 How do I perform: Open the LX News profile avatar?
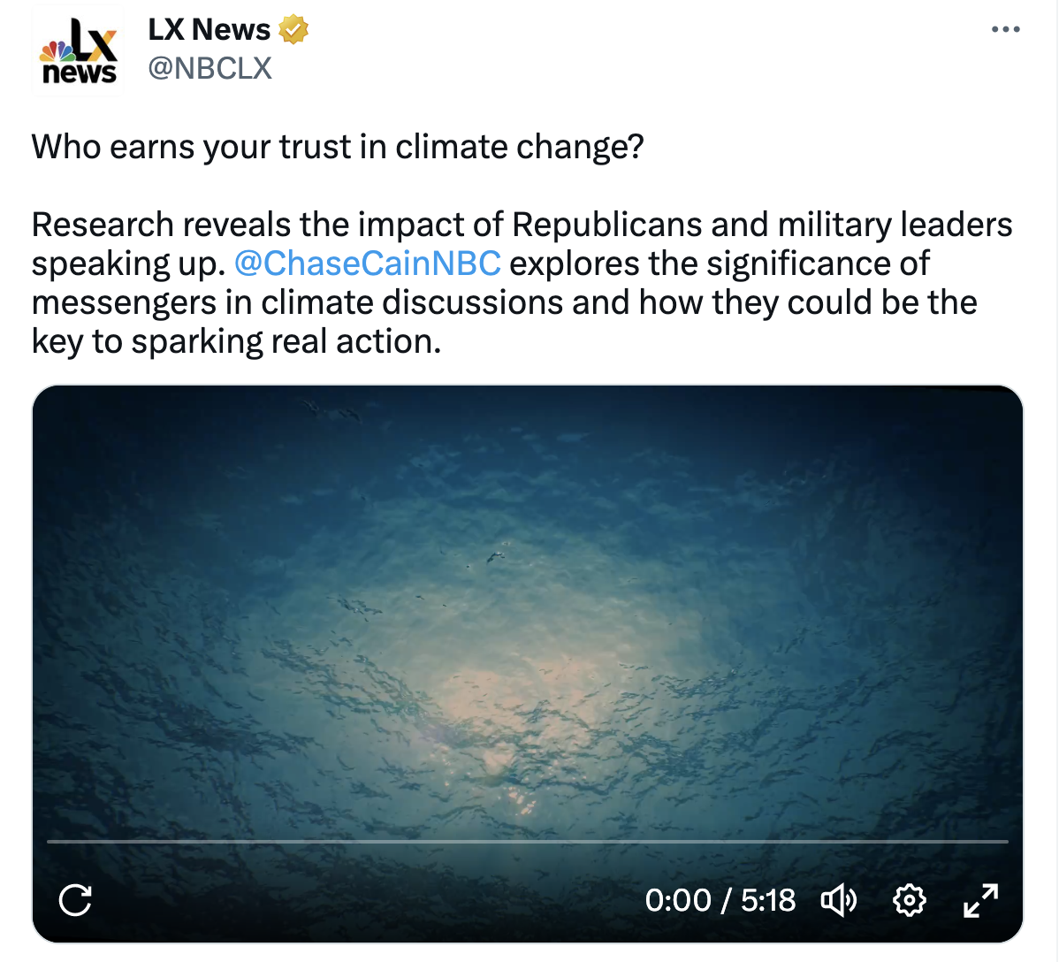pos(79,50)
